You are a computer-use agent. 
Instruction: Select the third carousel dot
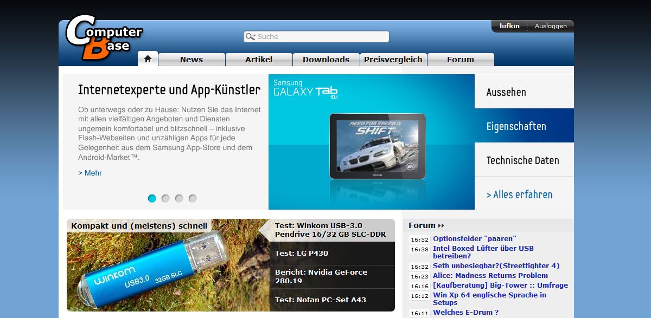pos(179,198)
